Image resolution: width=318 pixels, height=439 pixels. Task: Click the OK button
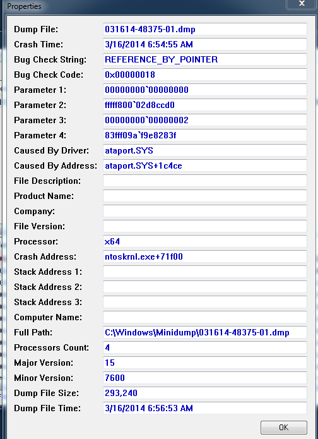click(283, 427)
